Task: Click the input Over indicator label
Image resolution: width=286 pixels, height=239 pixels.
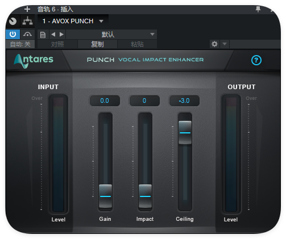Action: click(37, 98)
